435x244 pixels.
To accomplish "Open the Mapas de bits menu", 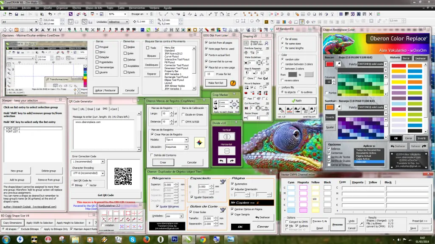I will coord(94,8).
